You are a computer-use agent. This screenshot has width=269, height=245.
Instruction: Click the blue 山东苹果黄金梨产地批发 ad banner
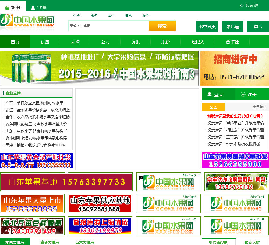tap(36, 160)
